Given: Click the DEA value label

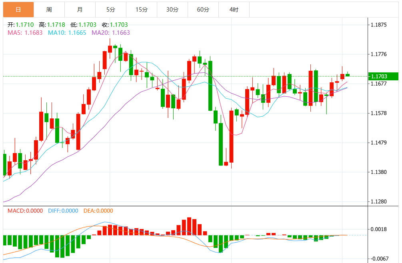Looking at the screenshot, I should pyautogui.click(x=98, y=211).
